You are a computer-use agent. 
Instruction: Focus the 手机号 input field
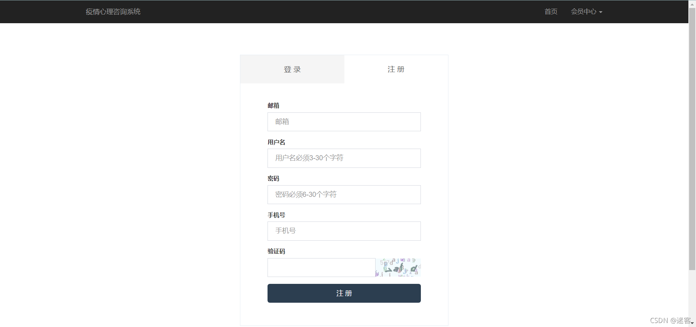[344, 231]
